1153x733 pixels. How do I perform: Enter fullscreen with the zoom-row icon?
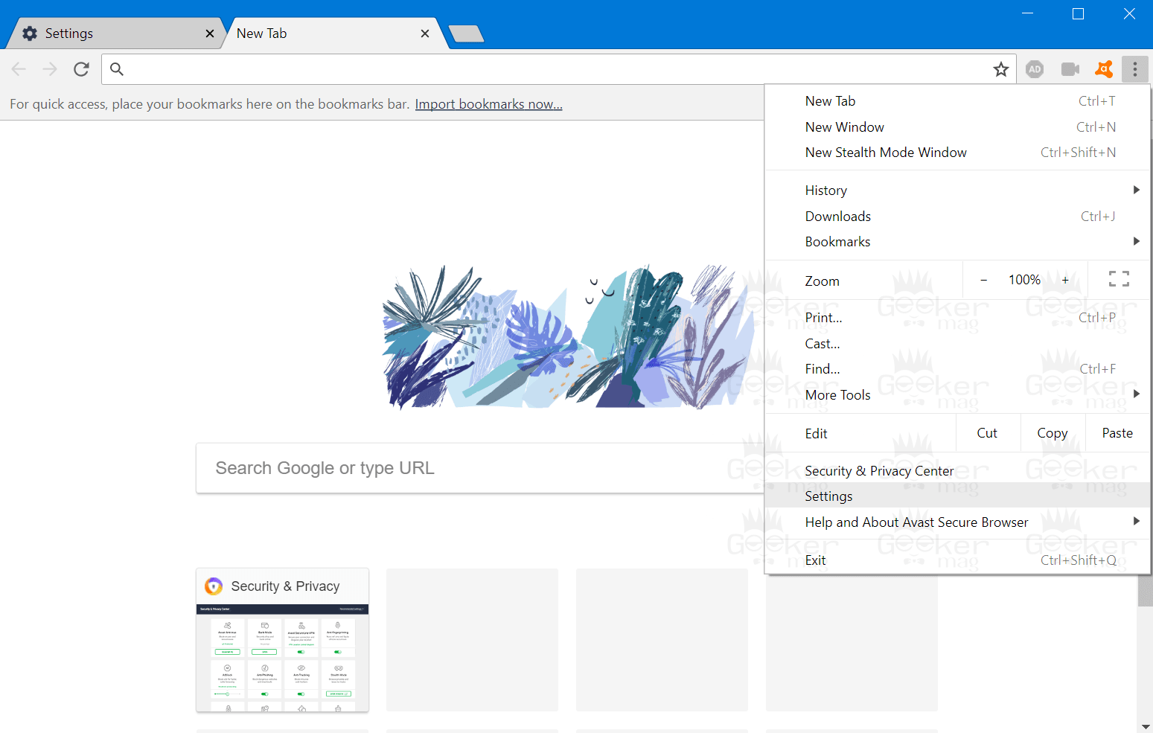point(1119,279)
